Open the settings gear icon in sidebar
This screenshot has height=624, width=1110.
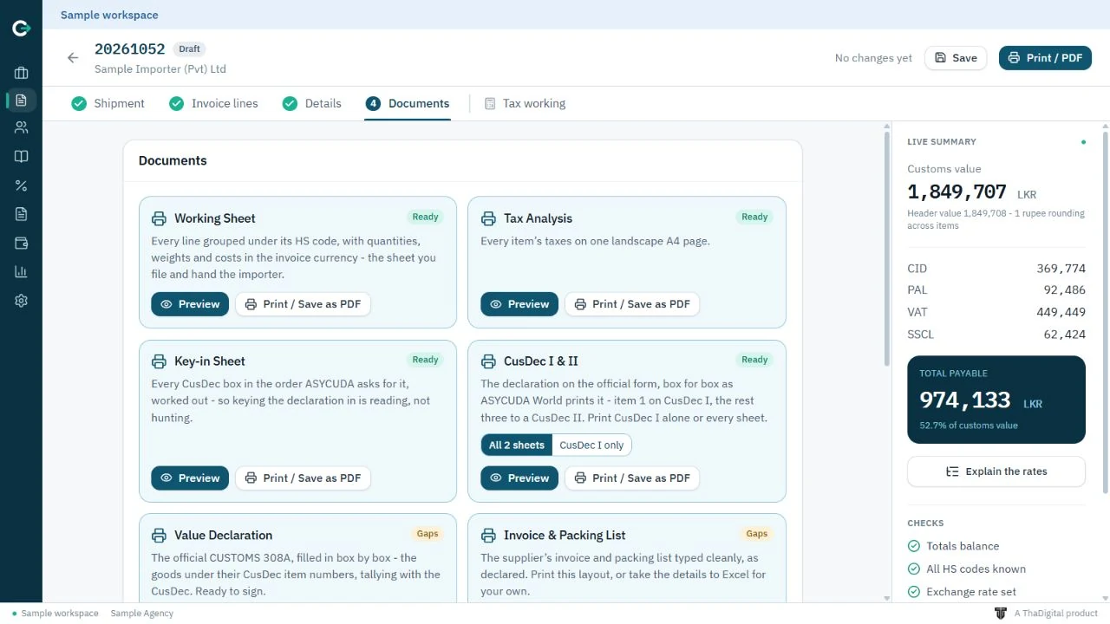click(21, 301)
